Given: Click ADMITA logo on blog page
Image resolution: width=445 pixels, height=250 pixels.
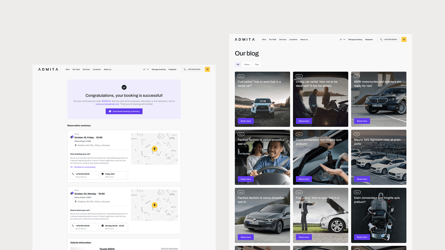Looking at the screenshot, I should coord(245,39).
